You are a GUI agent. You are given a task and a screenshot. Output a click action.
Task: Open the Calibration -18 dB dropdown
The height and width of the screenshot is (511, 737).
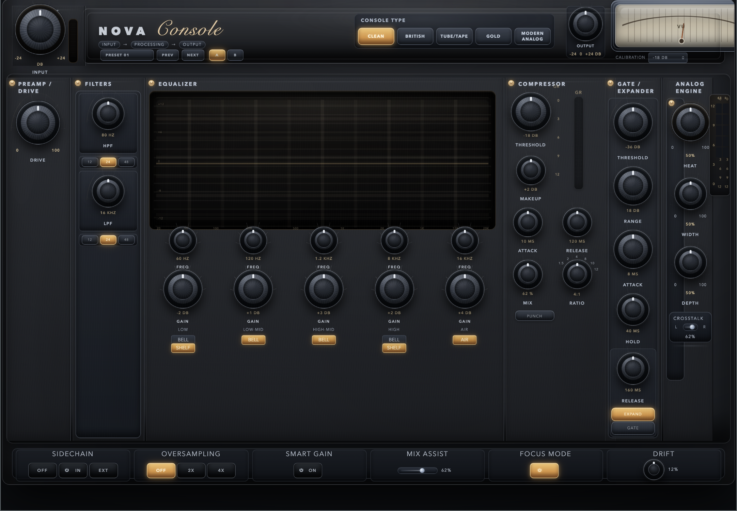tap(668, 57)
